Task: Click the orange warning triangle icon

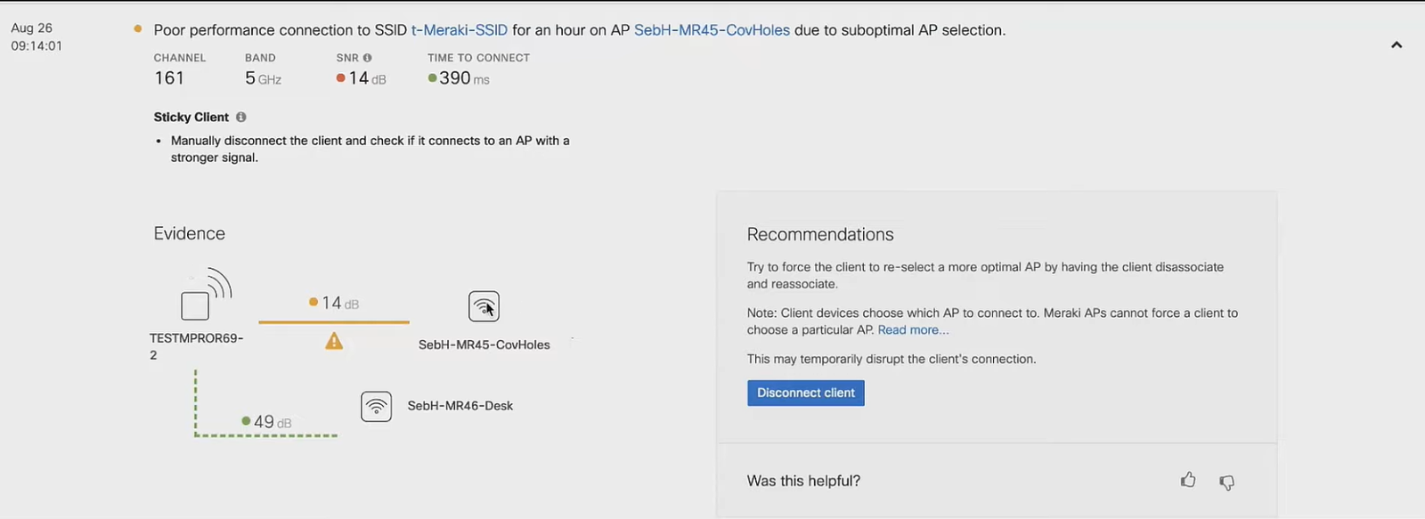Action: pyautogui.click(x=334, y=341)
